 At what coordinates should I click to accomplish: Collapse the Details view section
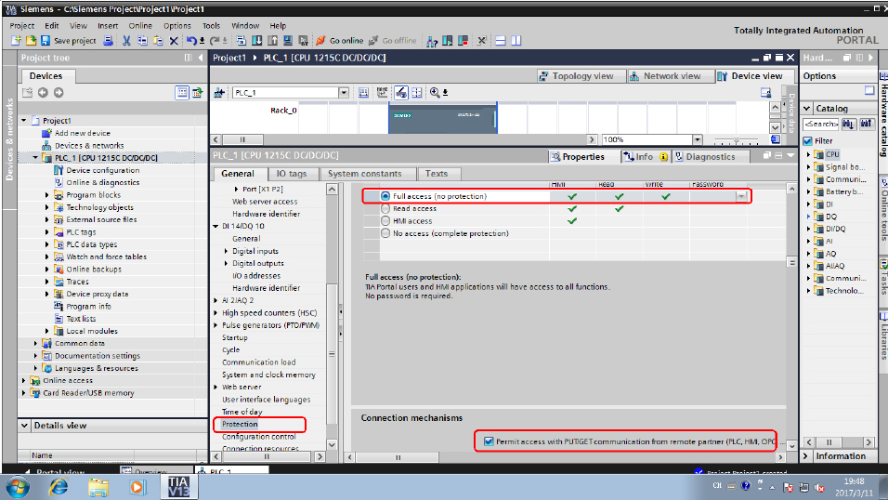point(24,425)
